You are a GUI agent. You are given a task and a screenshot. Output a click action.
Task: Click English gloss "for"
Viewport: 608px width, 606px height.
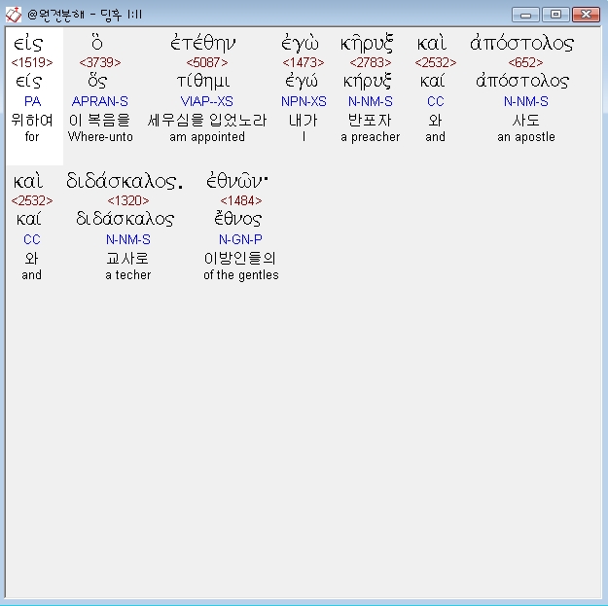32,137
